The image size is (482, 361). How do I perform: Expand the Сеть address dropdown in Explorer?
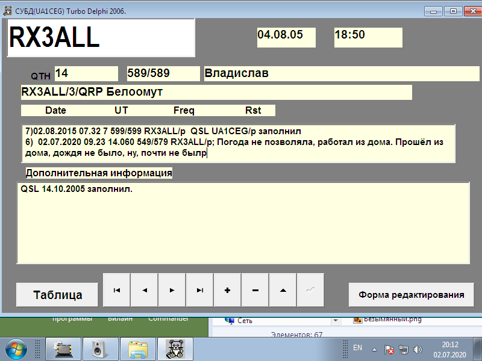coord(336,321)
